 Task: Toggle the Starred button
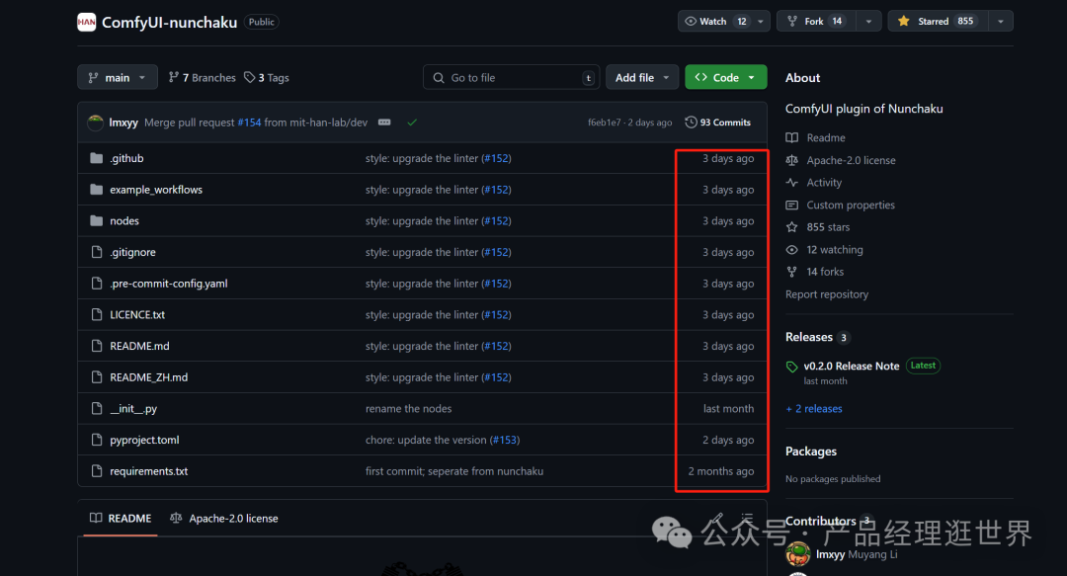click(938, 21)
